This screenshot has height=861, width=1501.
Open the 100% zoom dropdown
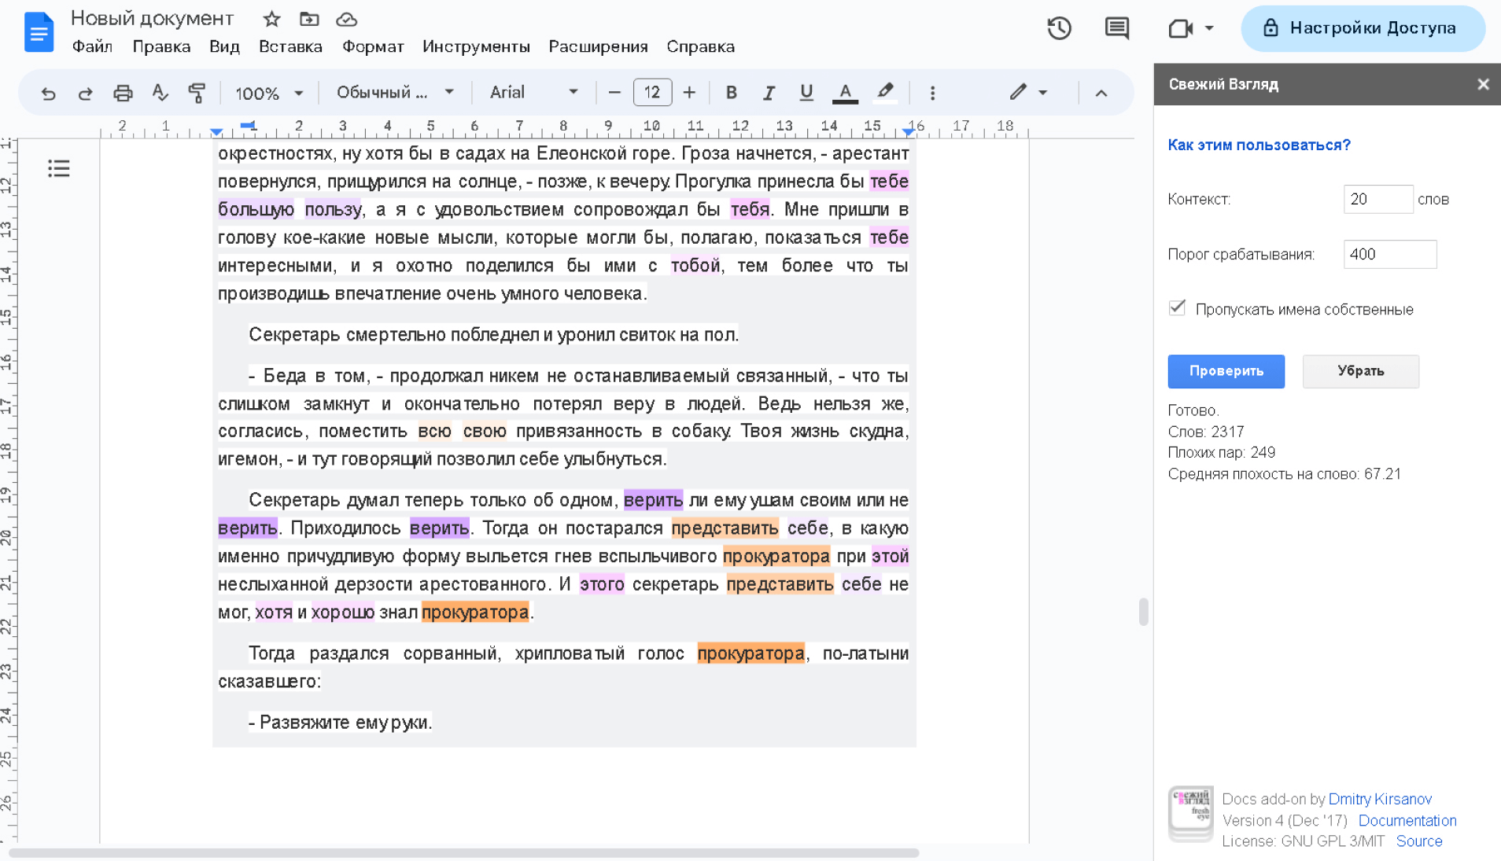pyautogui.click(x=269, y=94)
